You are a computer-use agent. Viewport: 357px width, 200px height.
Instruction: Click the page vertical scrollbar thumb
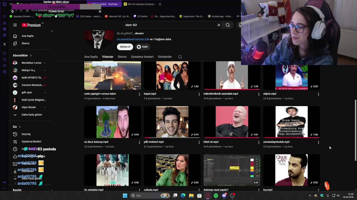point(355,130)
